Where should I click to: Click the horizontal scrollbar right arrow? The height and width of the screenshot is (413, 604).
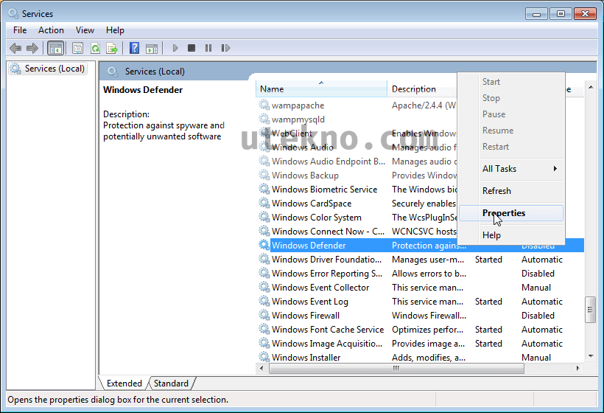[577, 368]
